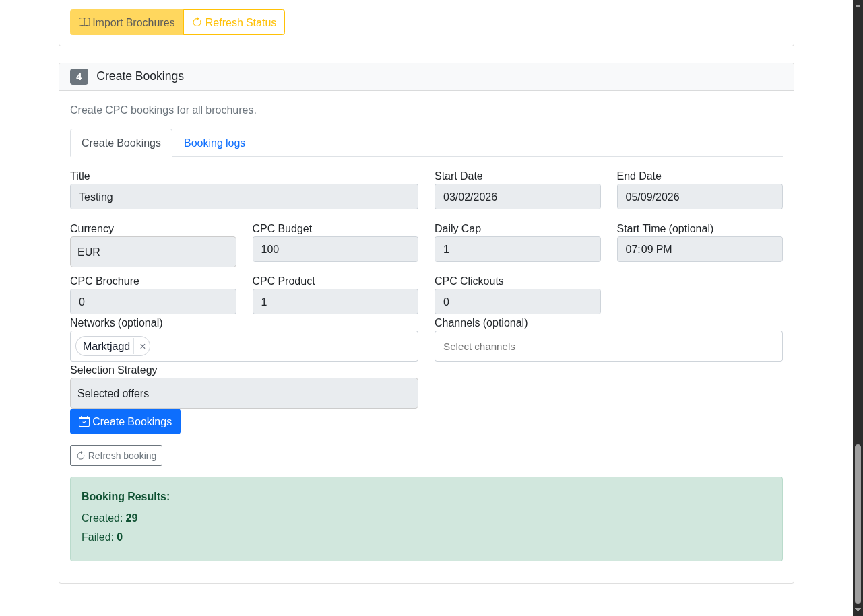The image size is (863, 616).
Task: Expand the Selection Strategy dropdown
Action: coord(244,393)
